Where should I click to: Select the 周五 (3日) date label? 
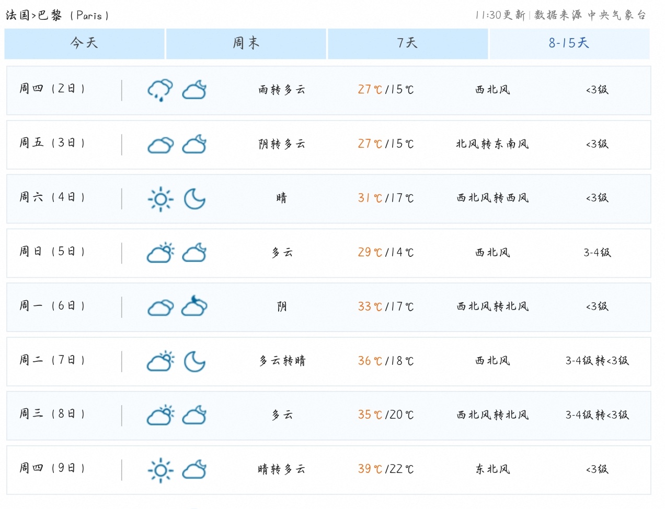pyautogui.click(x=52, y=143)
